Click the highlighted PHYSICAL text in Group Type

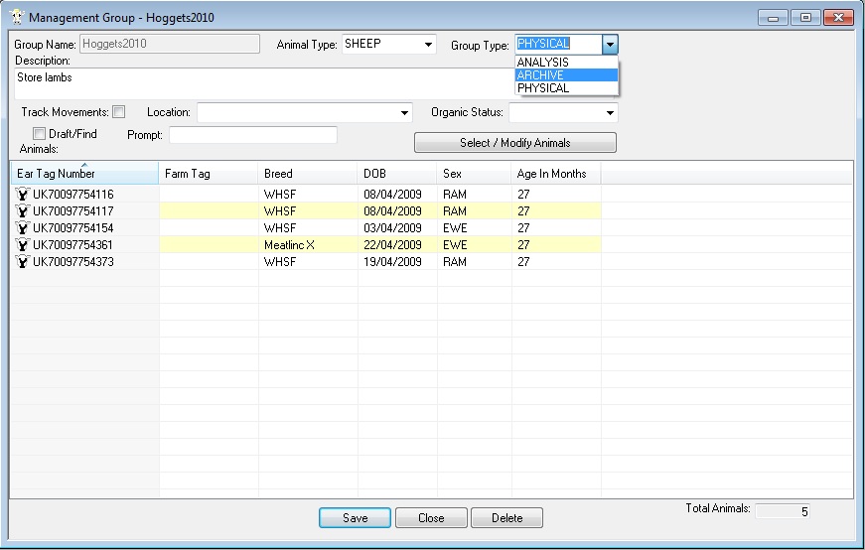pyautogui.click(x=543, y=44)
